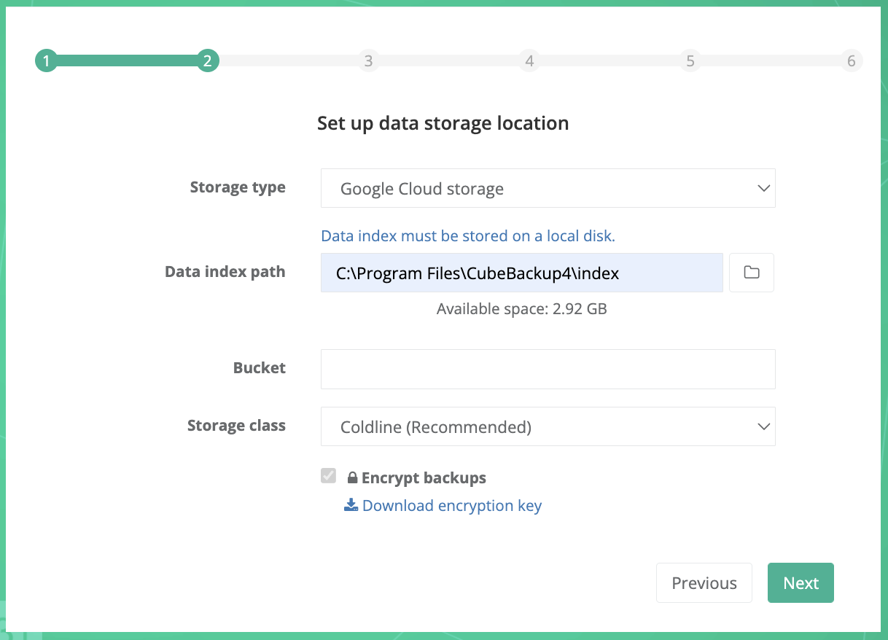Click the folder browse icon for index path
This screenshot has height=640, width=888.
pyautogui.click(x=751, y=273)
